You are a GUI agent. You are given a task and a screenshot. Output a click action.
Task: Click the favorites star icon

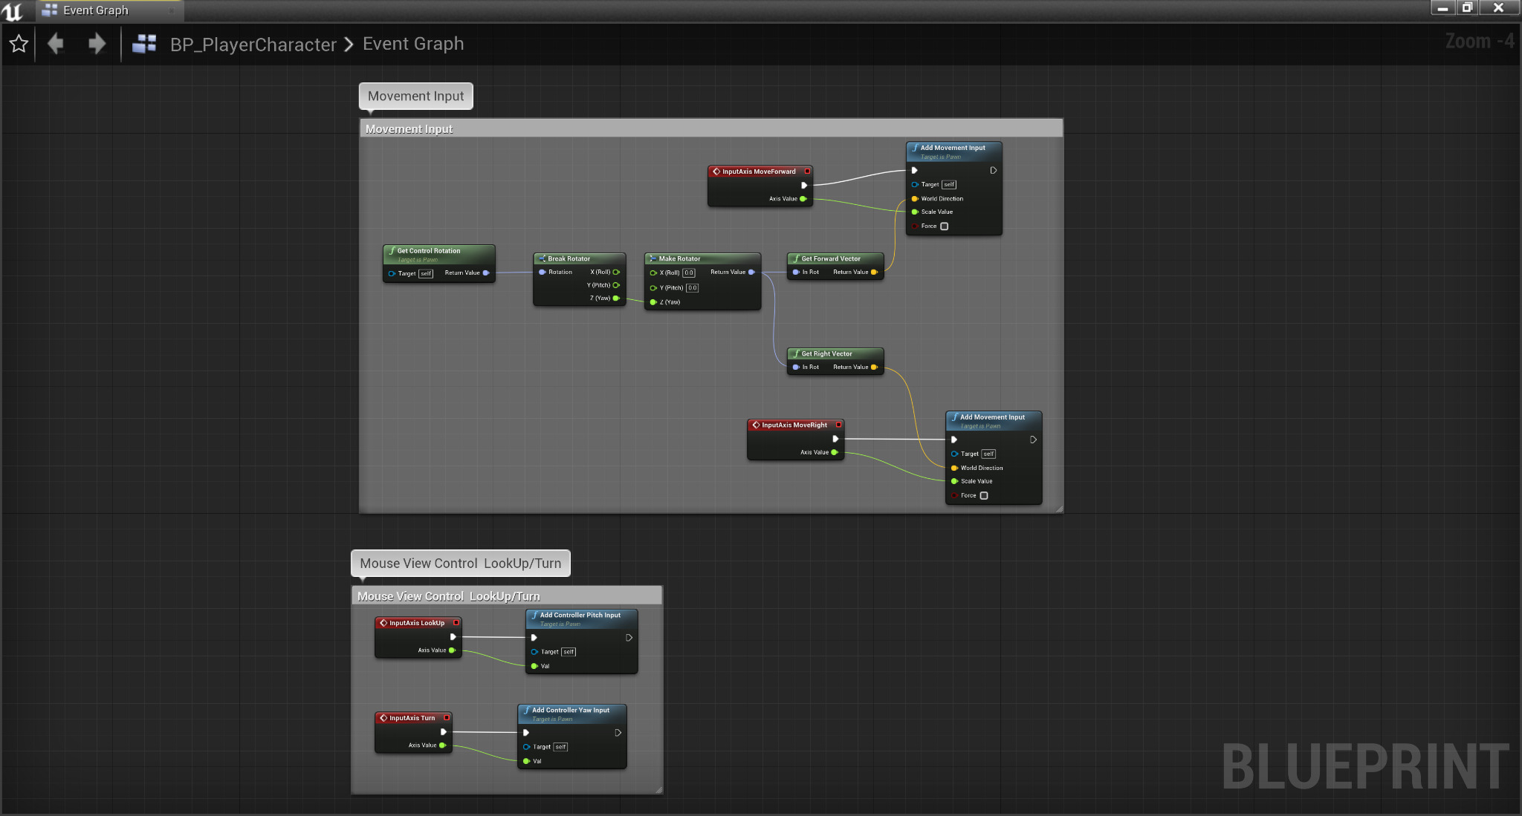pyautogui.click(x=19, y=44)
